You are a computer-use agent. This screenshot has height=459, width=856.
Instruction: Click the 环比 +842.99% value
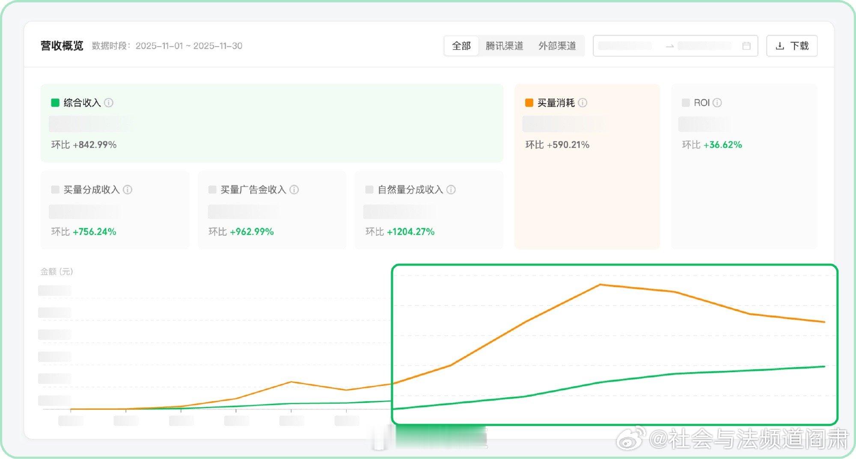click(84, 145)
